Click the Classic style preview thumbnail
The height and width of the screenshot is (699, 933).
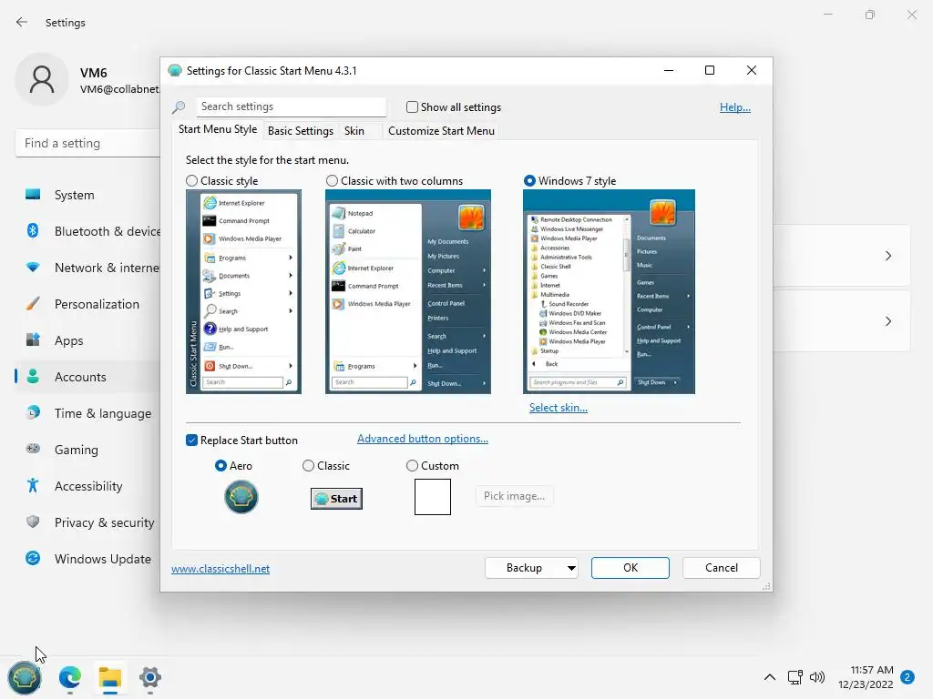point(243,291)
